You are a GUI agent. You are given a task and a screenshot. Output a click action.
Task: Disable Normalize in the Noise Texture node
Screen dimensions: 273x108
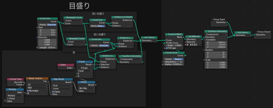tap(28, 91)
